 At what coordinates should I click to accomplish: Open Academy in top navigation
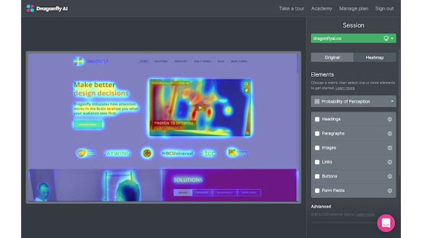(321, 8)
